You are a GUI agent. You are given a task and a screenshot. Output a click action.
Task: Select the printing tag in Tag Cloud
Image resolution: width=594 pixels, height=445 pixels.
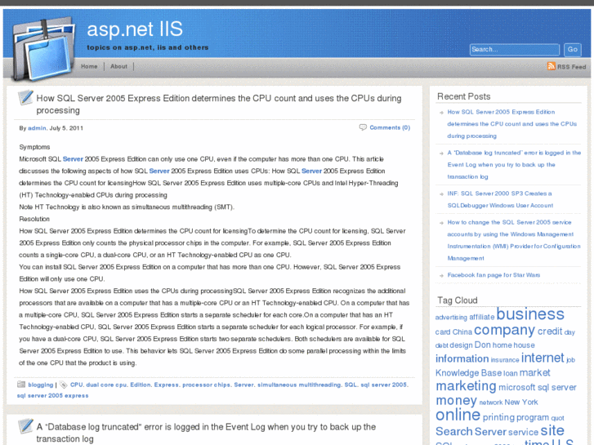[x=498, y=417]
